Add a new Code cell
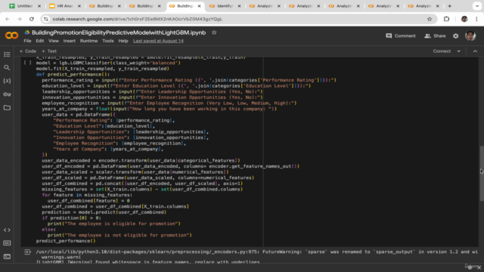 pos(28,51)
